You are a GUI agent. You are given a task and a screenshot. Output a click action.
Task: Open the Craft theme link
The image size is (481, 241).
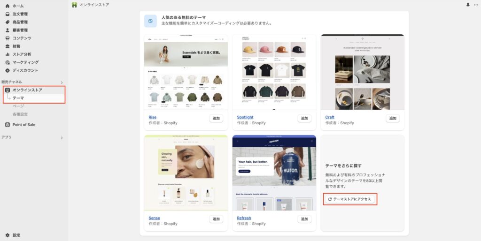(x=330, y=117)
